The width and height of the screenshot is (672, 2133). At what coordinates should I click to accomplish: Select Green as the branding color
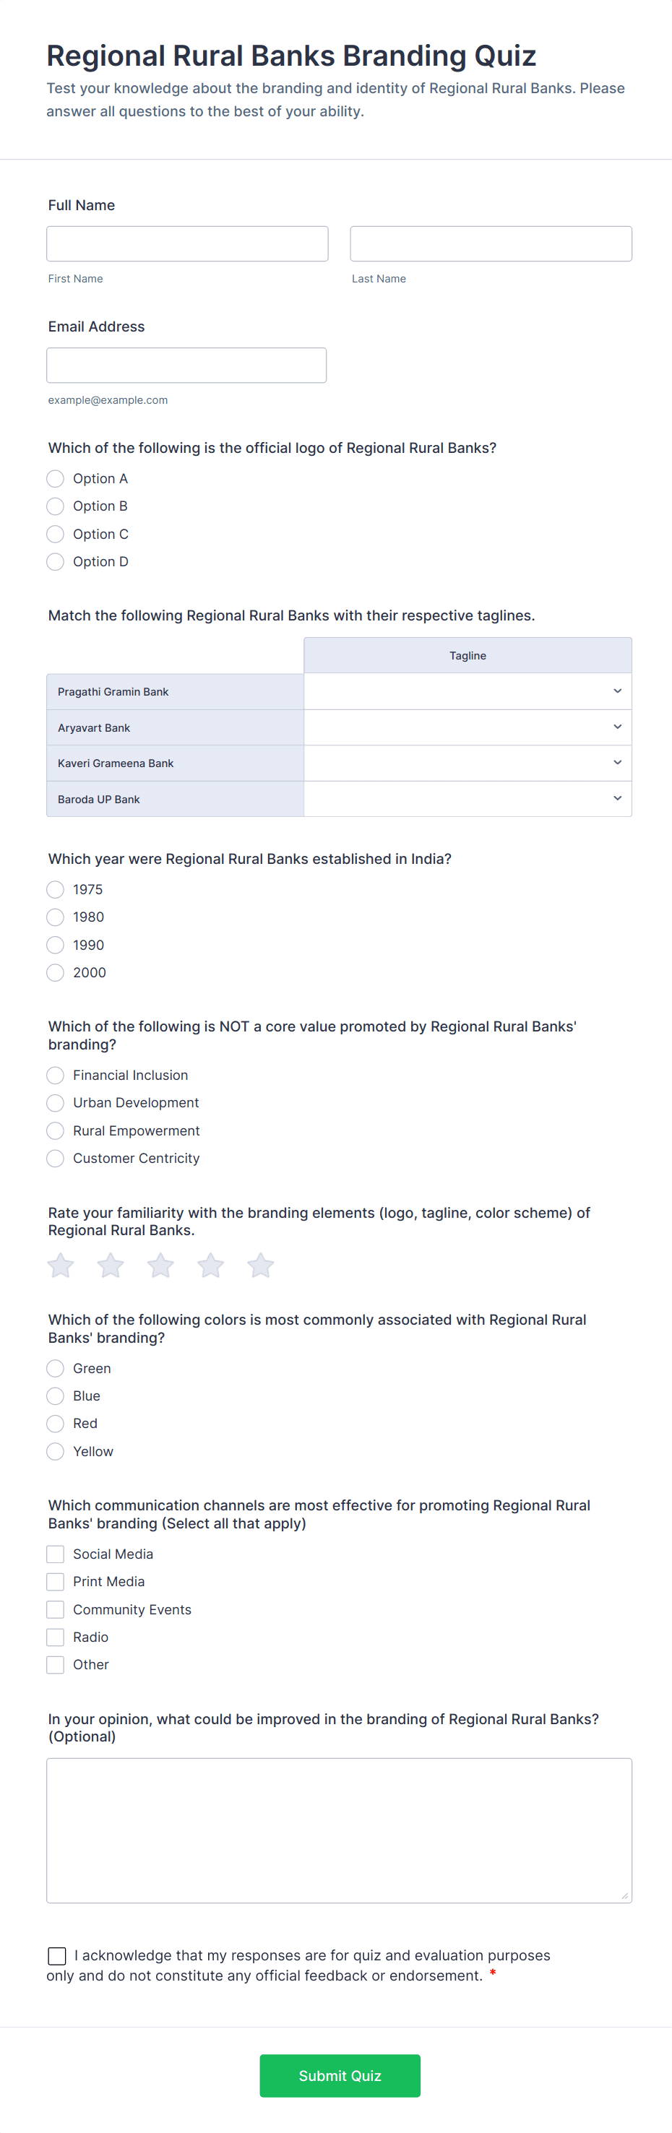click(55, 1368)
